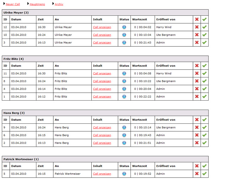Image resolution: width=251 pixels, height=188 pixels.
Task: Click green checkmark for call ID 4
Action: [x=205, y=89]
